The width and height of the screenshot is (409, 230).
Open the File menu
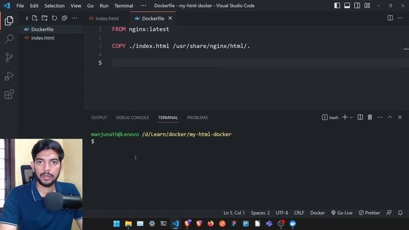20,6
